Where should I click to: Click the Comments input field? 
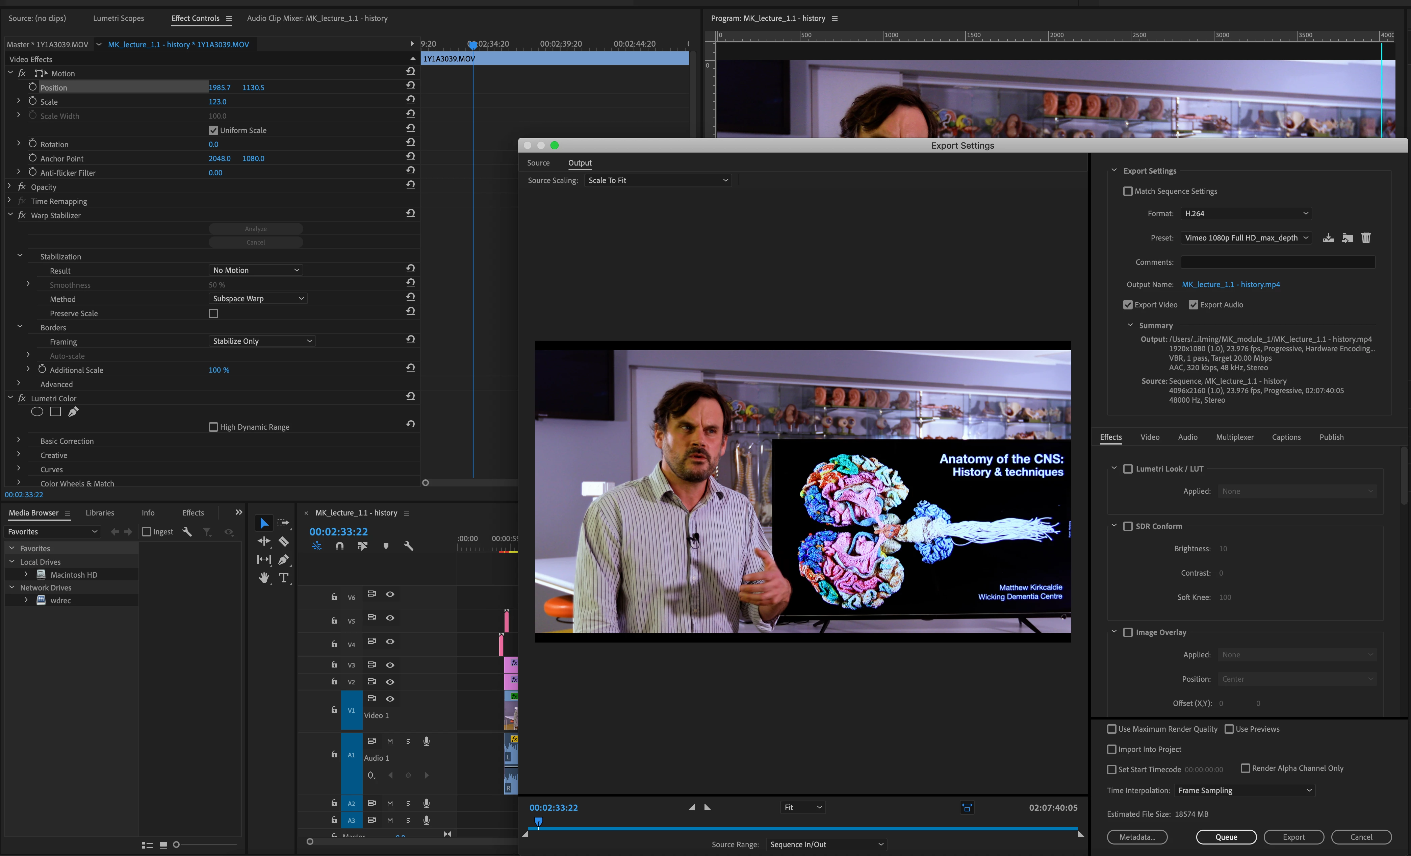pyautogui.click(x=1278, y=262)
